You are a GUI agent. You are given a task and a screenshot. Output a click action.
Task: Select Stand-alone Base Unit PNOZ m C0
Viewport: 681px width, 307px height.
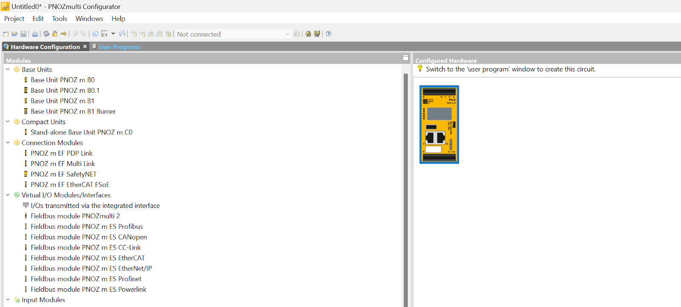click(x=81, y=132)
